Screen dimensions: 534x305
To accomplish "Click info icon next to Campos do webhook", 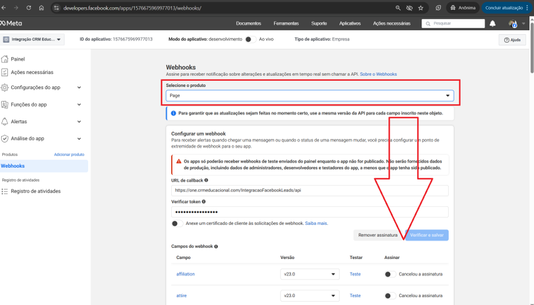I will click(x=216, y=246).
